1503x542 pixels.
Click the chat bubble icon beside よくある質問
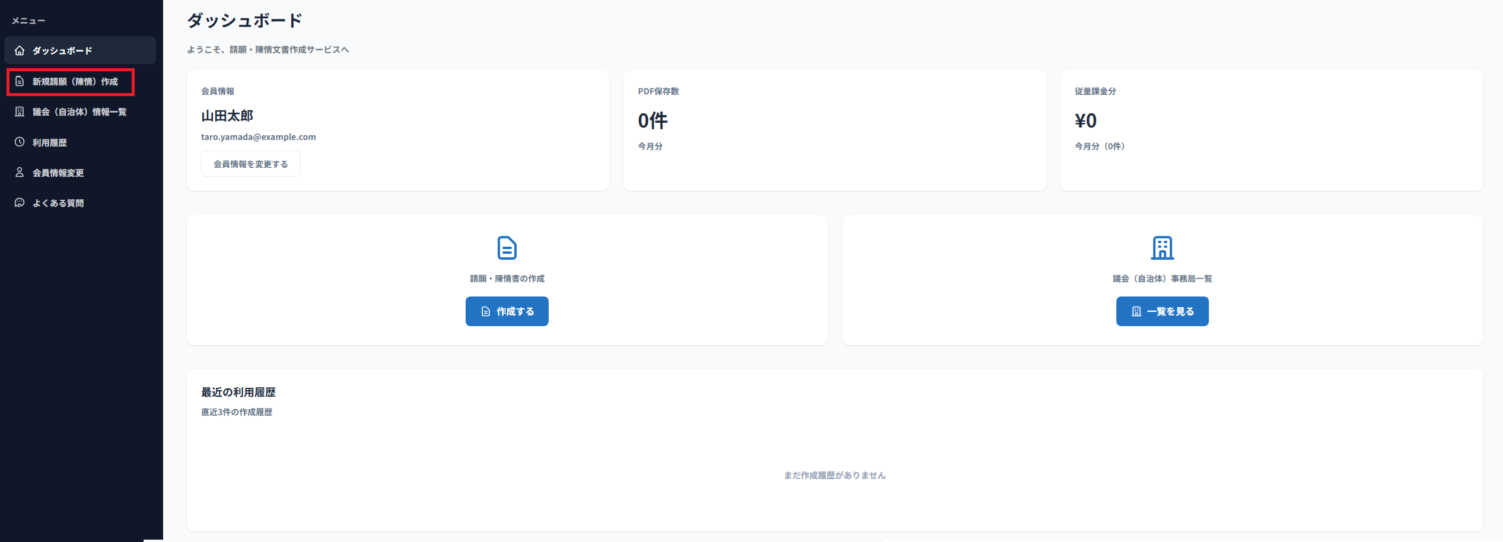tap(20, 203)
